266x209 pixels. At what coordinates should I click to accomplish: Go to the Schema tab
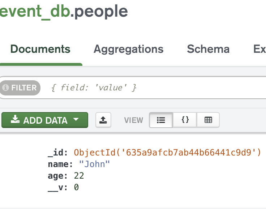click(208, 49)
